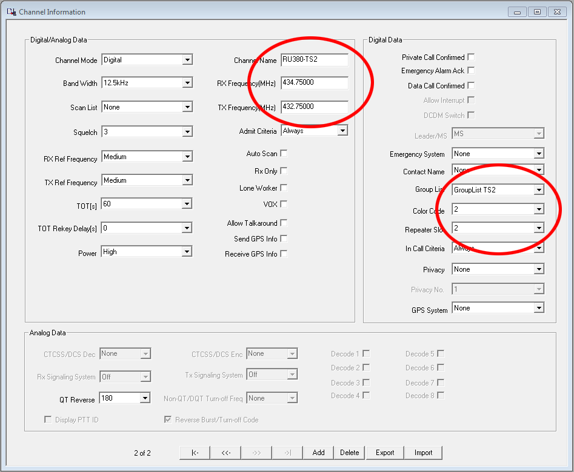Click the Channel Name text field
Image resolution: width=574 pixels, height=472 pixels.
[314, 59]
